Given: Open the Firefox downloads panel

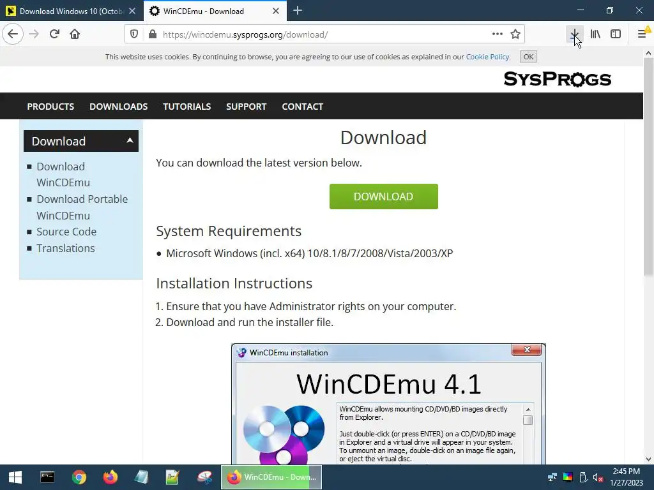Looking at the screenshot, I should pyautogui.click(x=574, y=34).
